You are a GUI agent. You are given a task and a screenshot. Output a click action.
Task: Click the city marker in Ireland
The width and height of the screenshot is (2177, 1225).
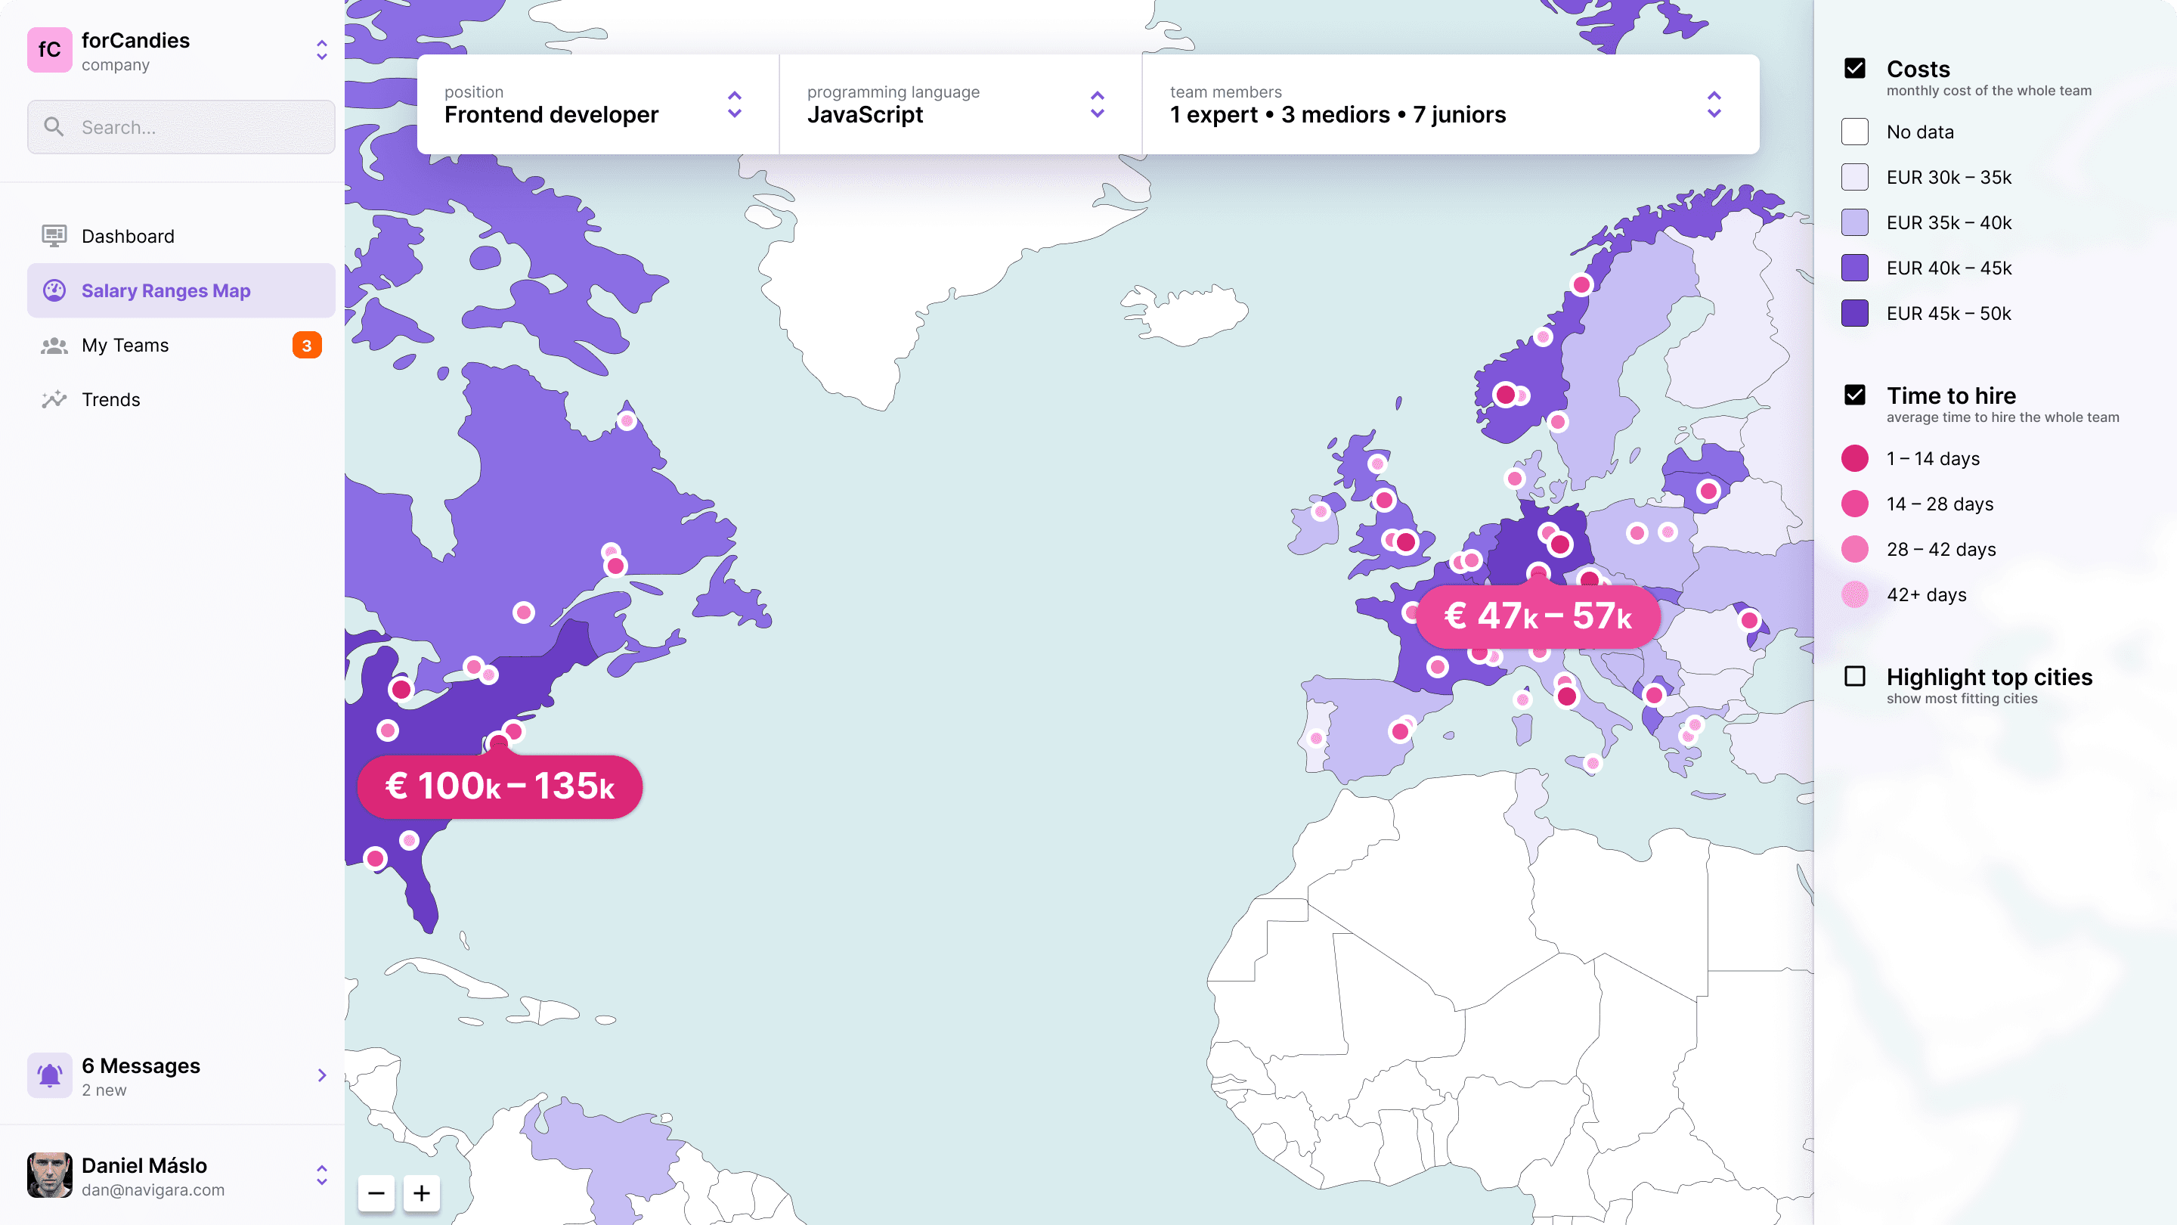[1320, 511]
